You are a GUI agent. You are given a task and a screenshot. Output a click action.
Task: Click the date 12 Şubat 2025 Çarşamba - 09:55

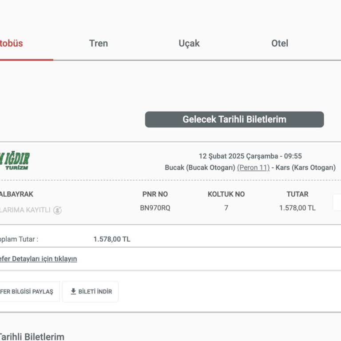250,156
